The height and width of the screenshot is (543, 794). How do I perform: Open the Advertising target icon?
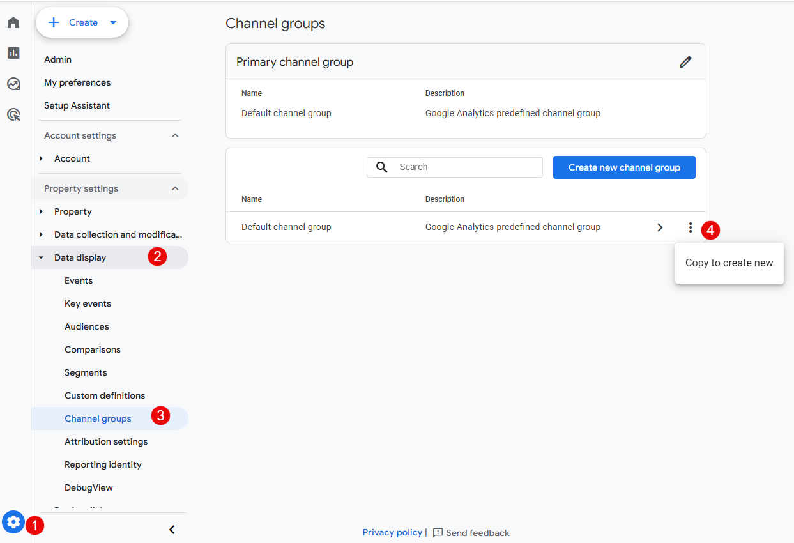(13, 115)
